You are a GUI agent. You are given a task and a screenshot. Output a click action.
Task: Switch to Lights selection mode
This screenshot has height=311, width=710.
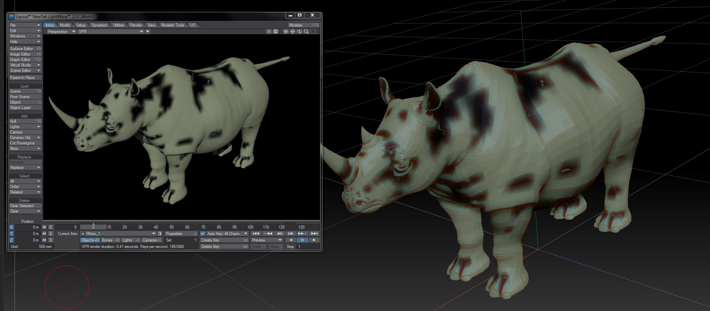[x=131, y=240]
